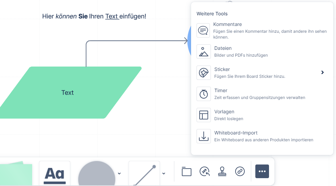
Task: Click the Dateien image icon
Action: [204, 52]
